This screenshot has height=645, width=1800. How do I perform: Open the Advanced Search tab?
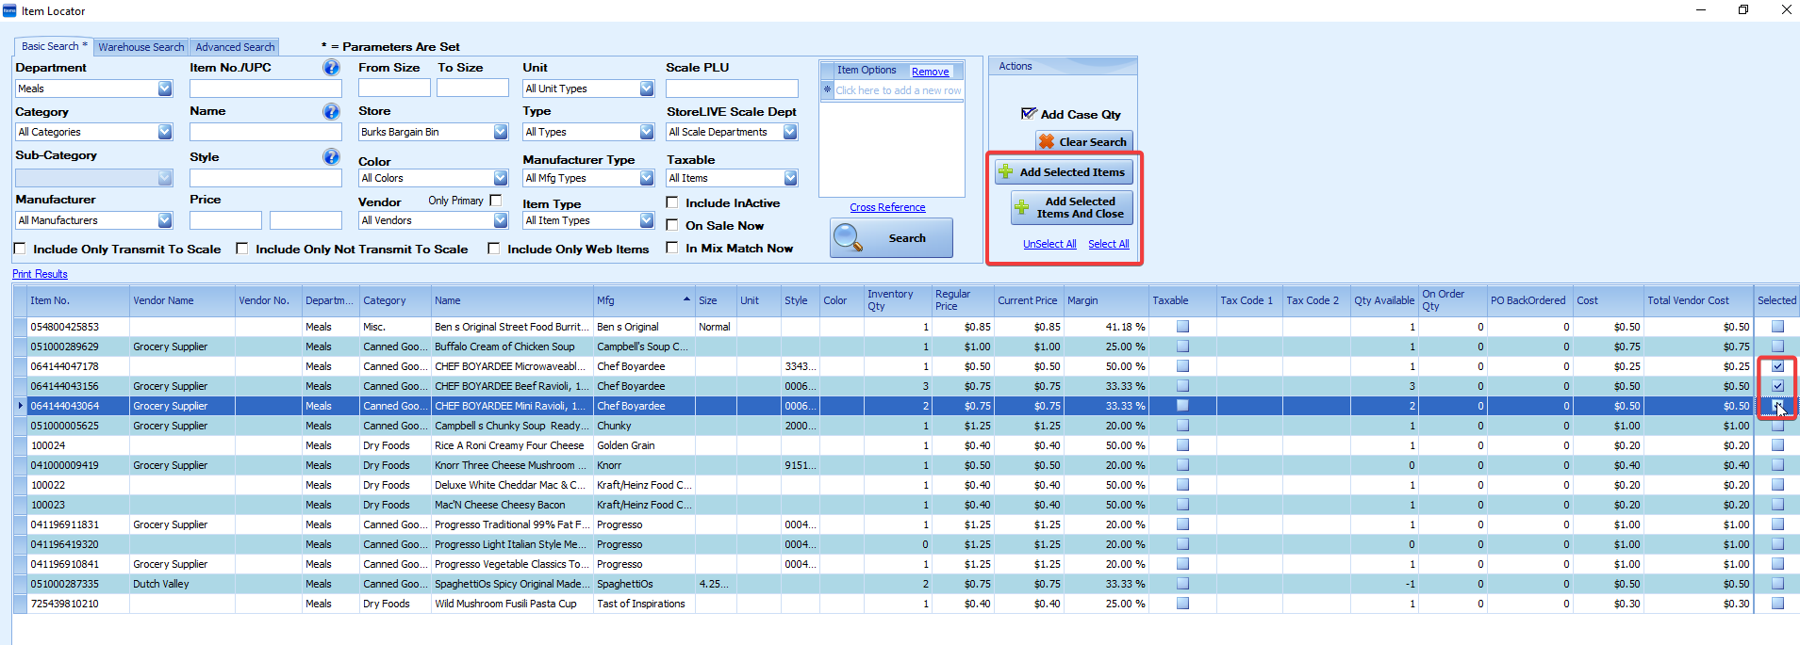click(x=235, y=47)
